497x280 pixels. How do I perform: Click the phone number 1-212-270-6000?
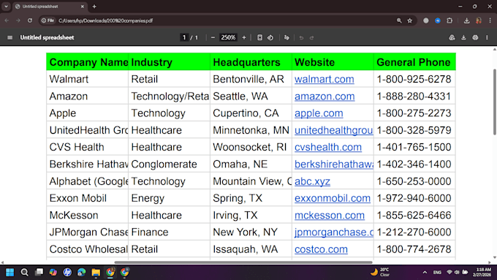414,232
